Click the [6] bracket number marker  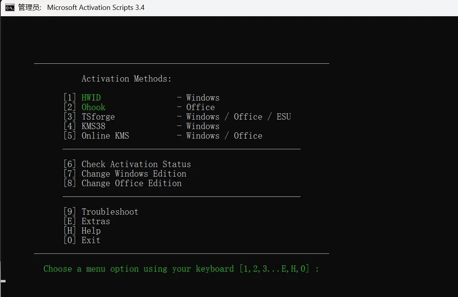69,164
